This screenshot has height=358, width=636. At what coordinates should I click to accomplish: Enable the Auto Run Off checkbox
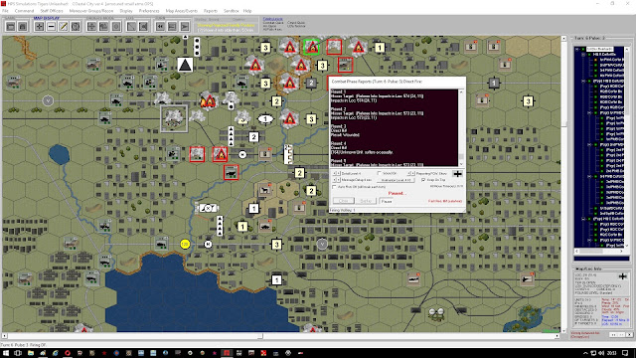pos(334,187)
